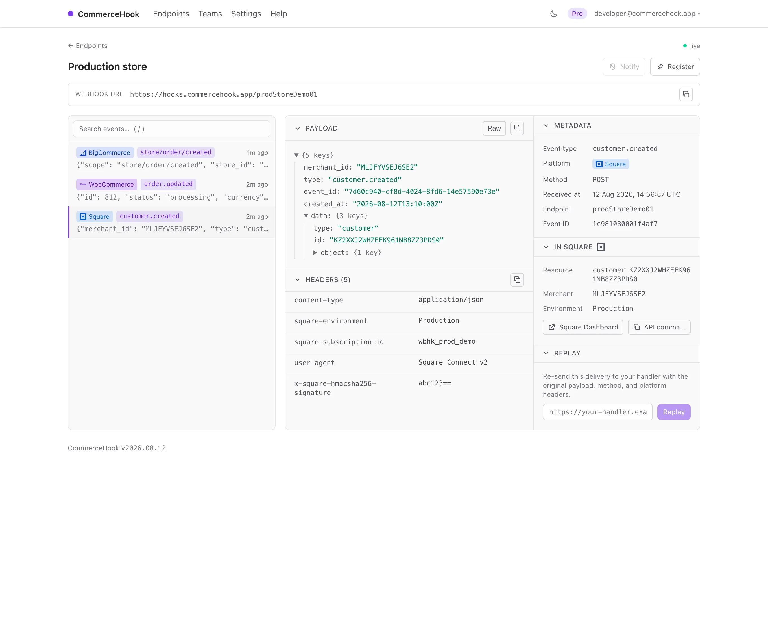
Task: Expand the object {1 key} node
Action: (315, 252)
